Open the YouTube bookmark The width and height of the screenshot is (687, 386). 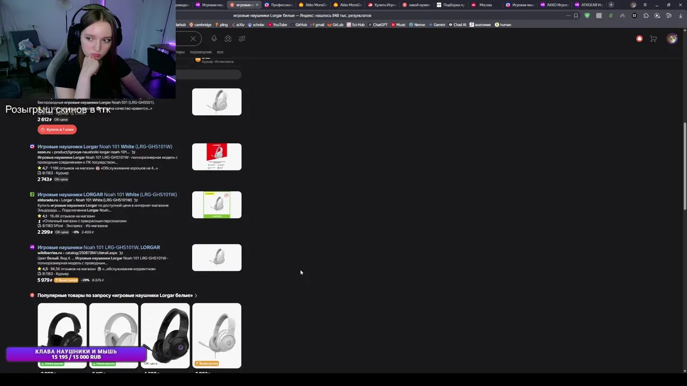[x=277, y=25]
